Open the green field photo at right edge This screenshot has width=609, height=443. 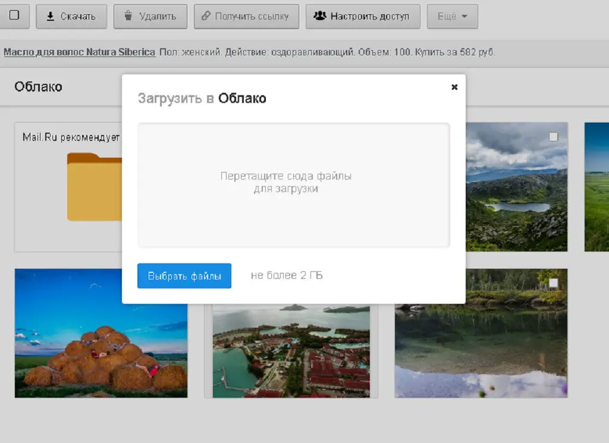tap(597, 187)
